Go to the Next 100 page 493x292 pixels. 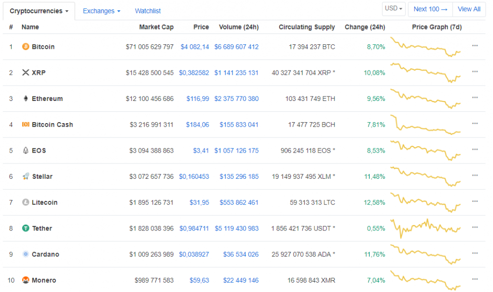[x=430, y=9]
